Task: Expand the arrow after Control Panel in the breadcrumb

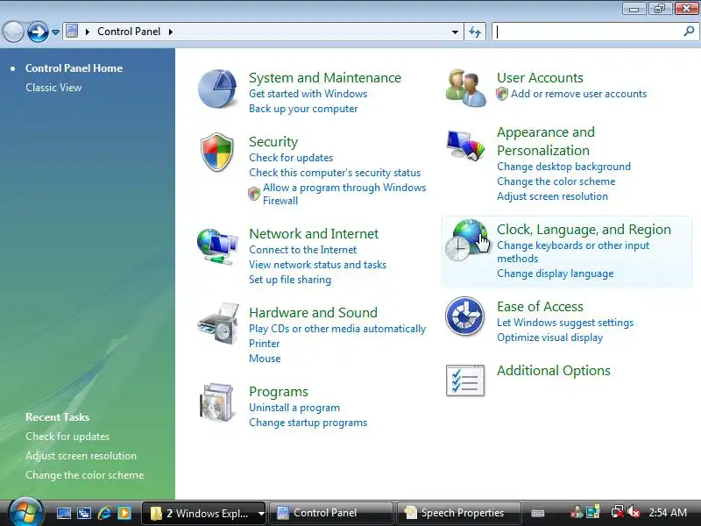Action: (x=170, y=32)
